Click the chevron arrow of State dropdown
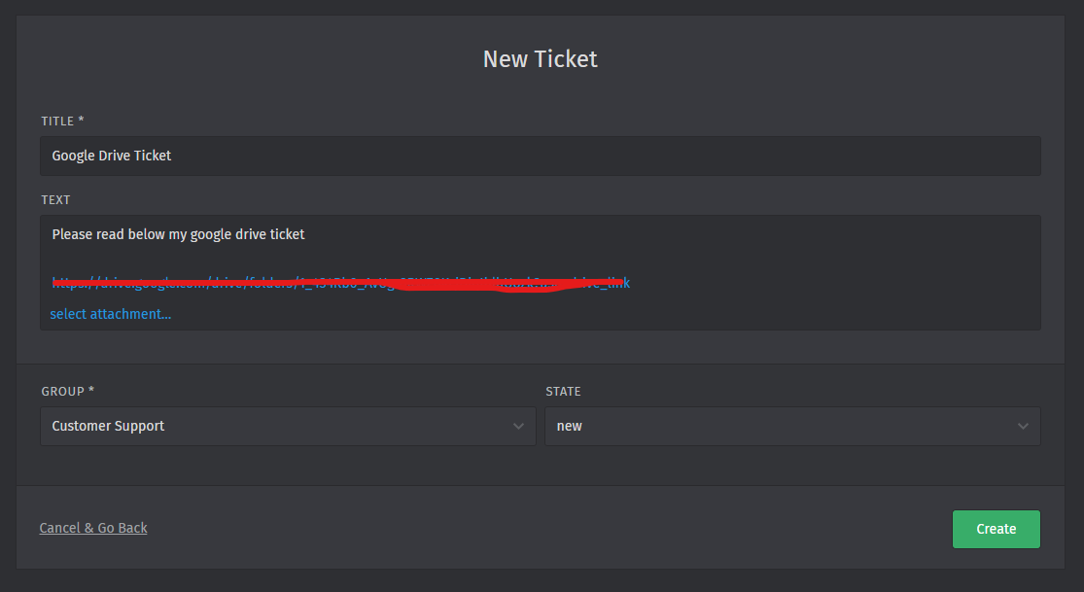 coord(1023,427)
